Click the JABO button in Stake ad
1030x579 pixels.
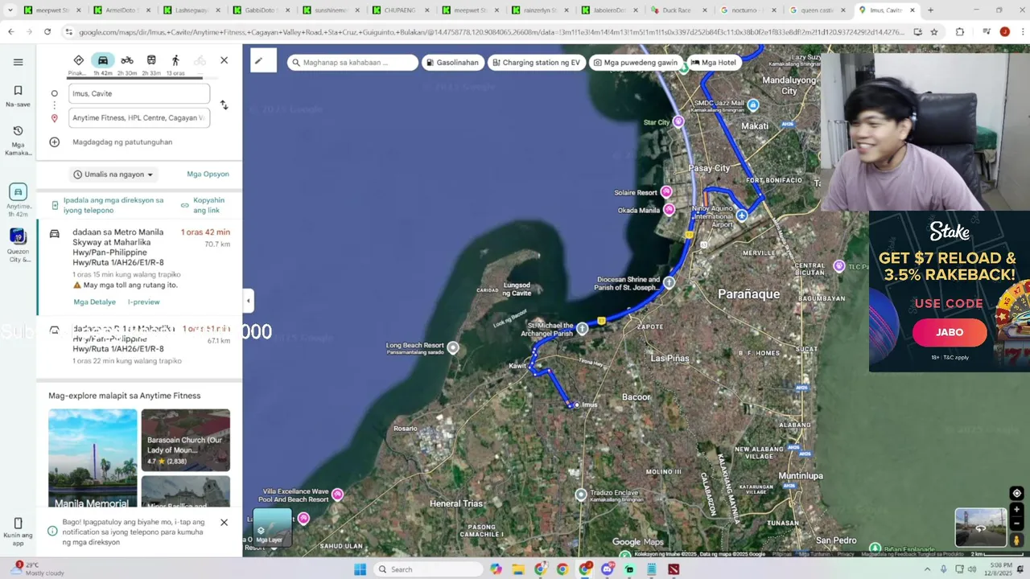point(950,332)
